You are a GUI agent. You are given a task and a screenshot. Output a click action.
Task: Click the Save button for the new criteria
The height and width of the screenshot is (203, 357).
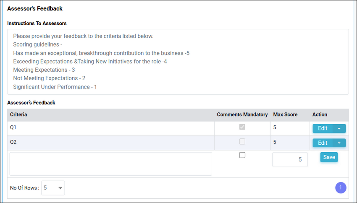tap(329, 157)
